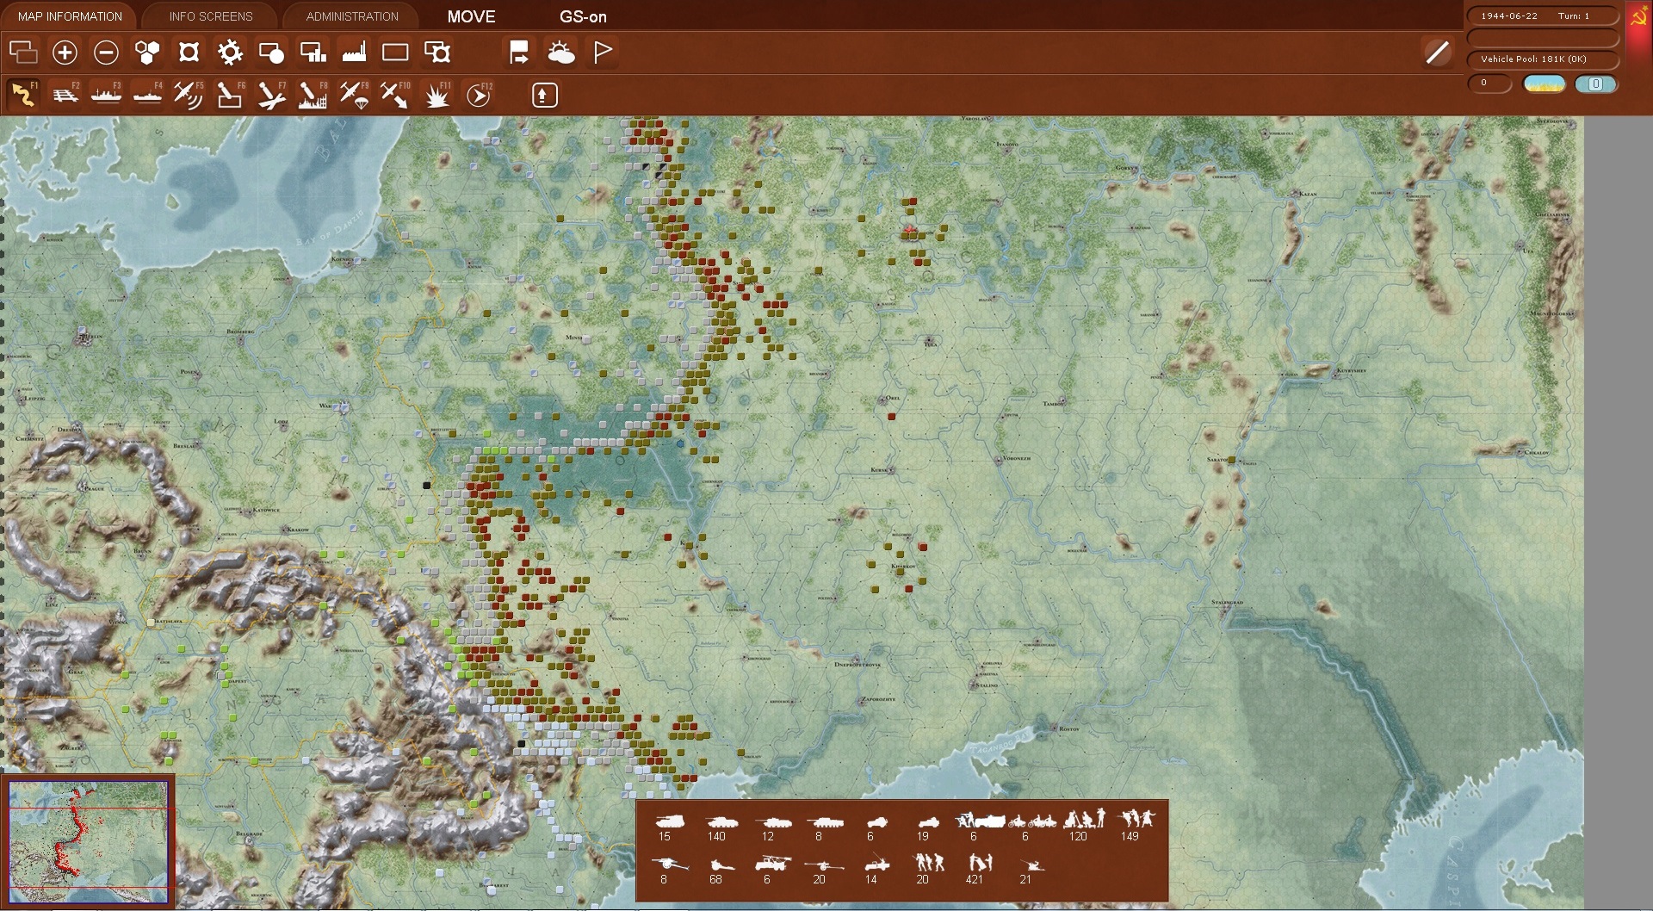Open the MOVE mode selector
This screenshot has width=1653, height=911.
[x=470, y=16]
